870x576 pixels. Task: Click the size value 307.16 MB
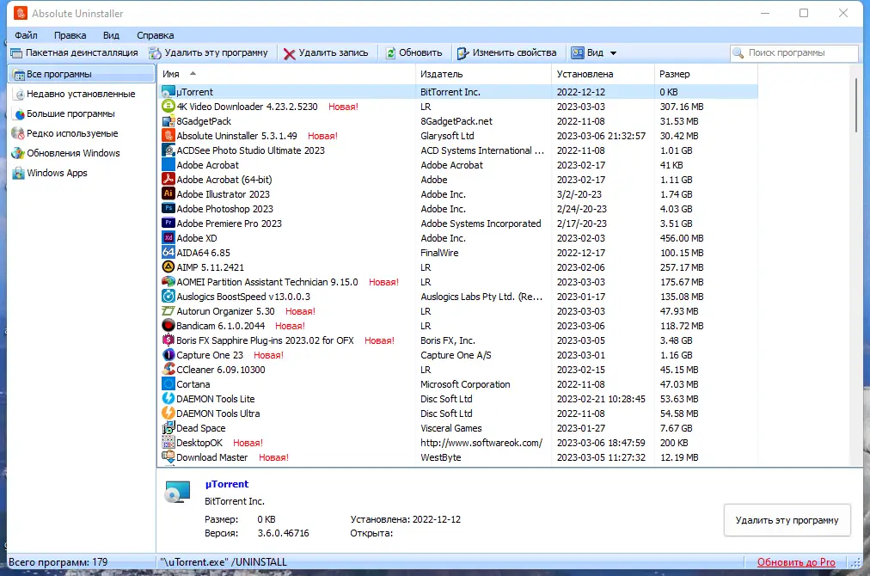point(682,107)
